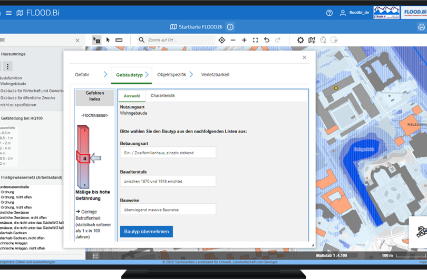Open the hamburger main menu
427x279 pixels.
(8, 13)
